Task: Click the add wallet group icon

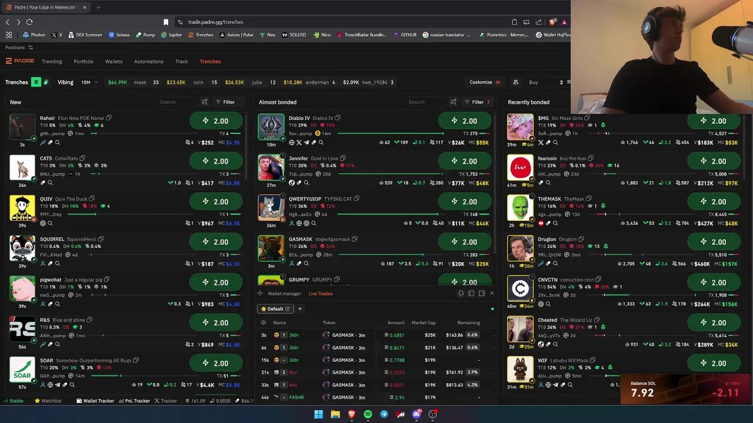Action: click(x=516, y=82)
